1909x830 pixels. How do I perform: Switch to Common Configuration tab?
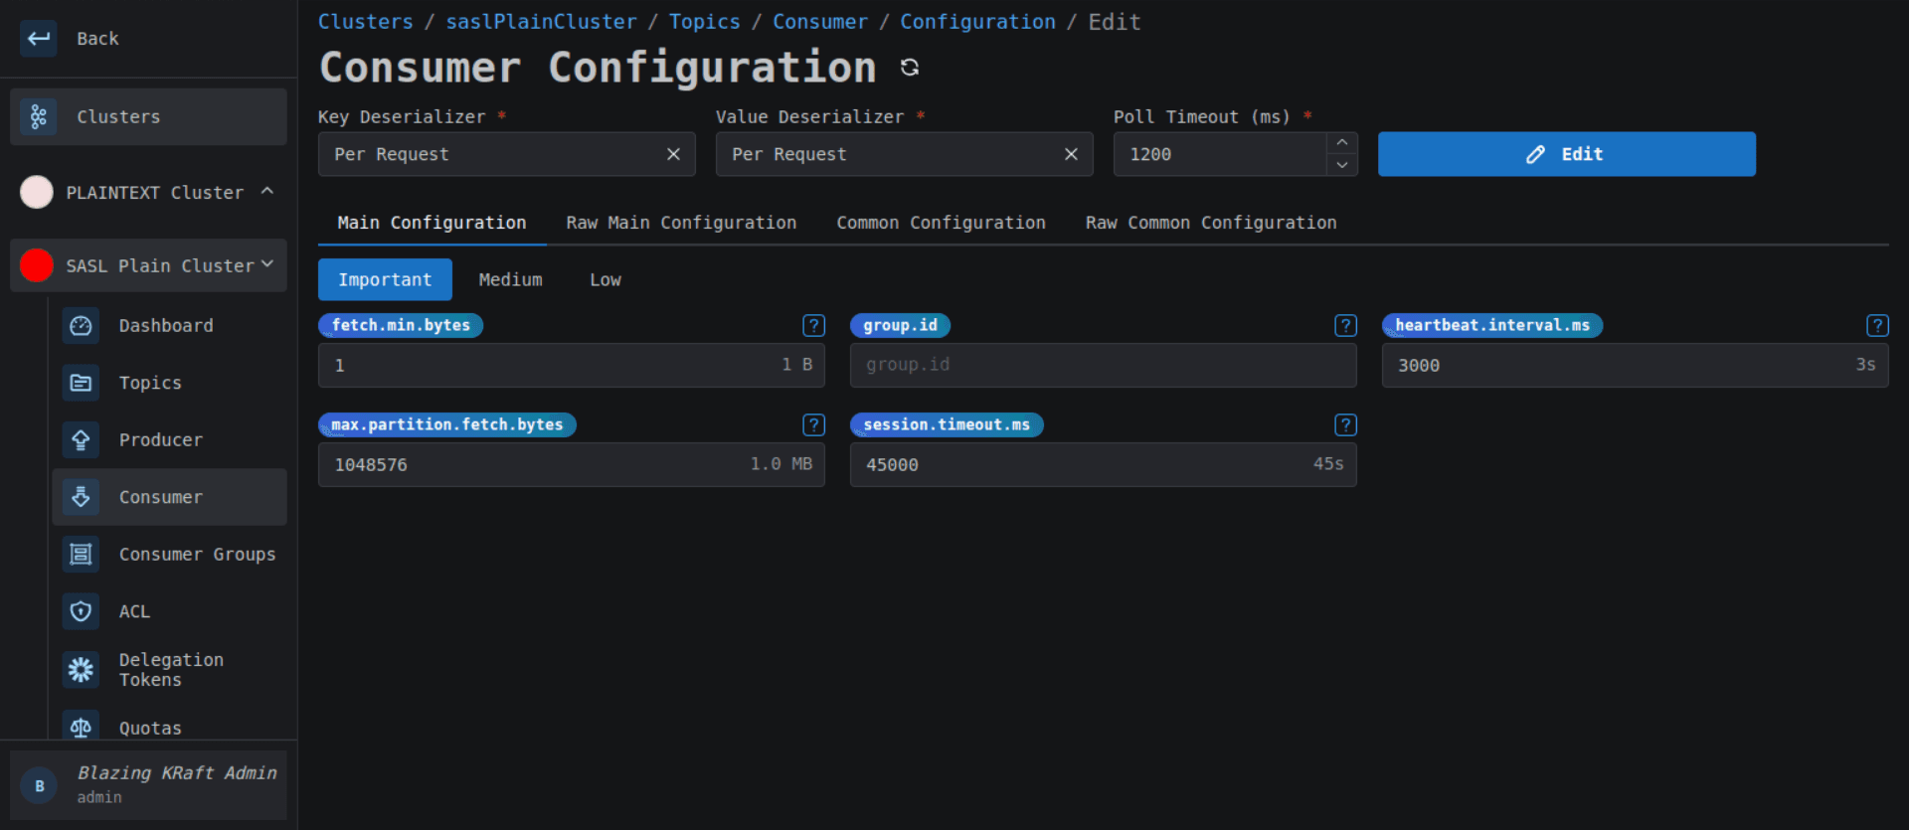(x=941, y=223)
